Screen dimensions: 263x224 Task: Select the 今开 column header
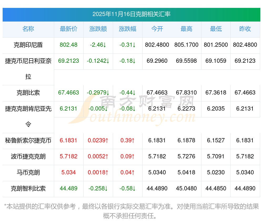coord(157,29)
